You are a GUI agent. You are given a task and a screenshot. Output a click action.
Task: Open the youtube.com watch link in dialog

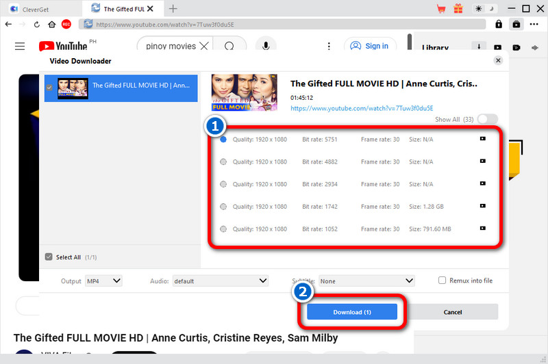click(362, 109)
